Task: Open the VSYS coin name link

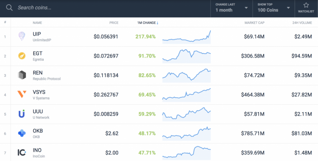Action: point(39,92)
